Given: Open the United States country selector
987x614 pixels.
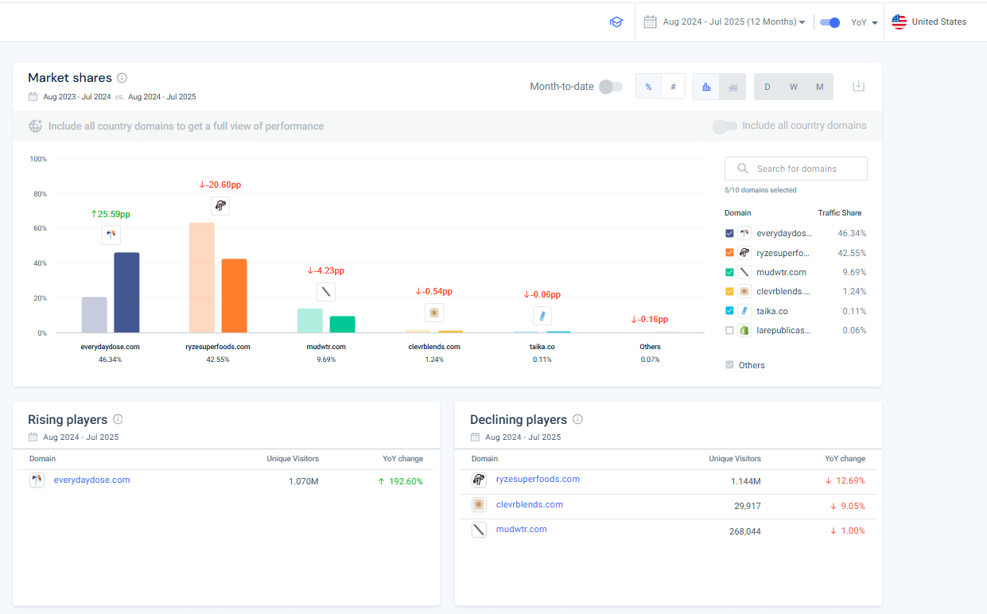Looking at the screenshot, I should coord(929,22).
